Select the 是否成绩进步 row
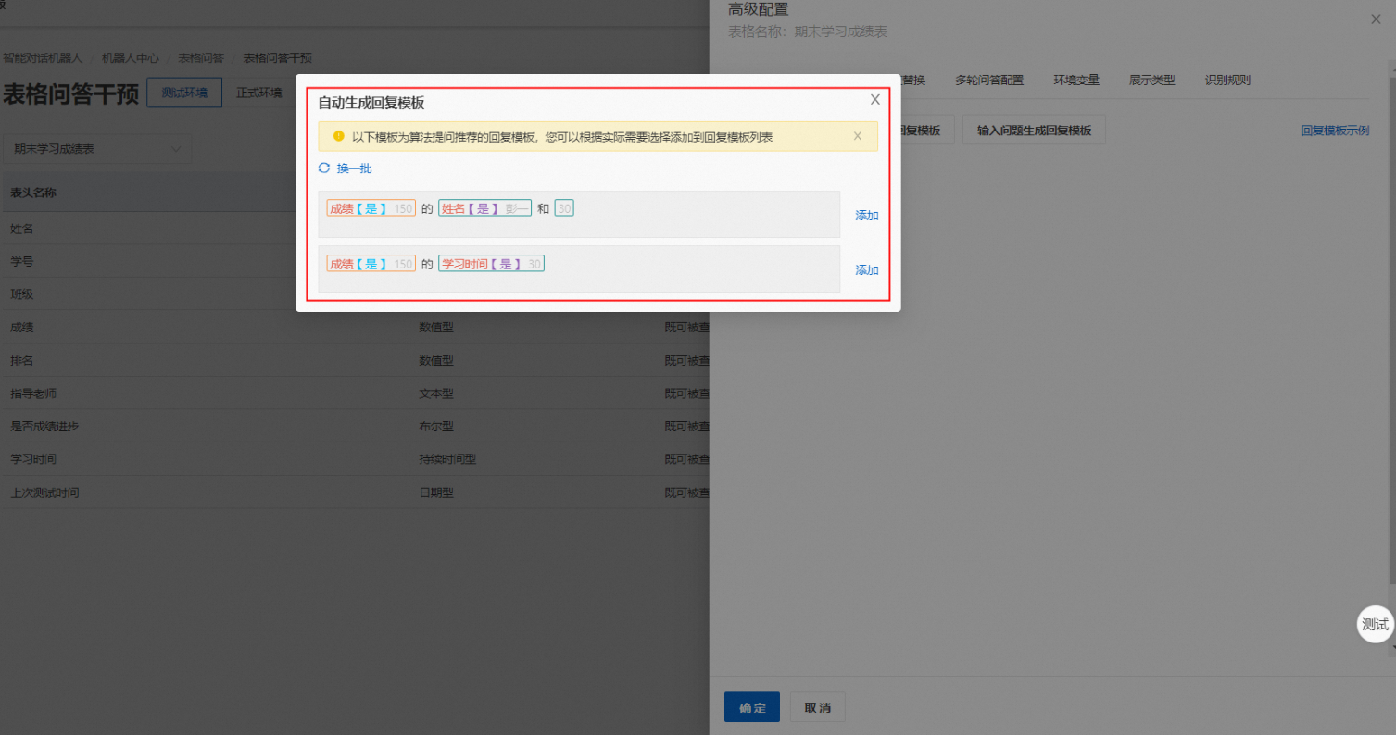This screenshot has width=1396, height=735. pos(355,427)
